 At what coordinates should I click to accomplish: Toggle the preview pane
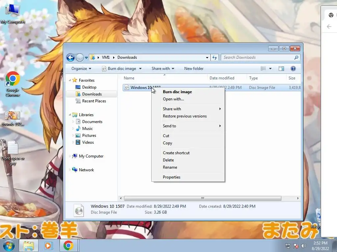(281, 69)
